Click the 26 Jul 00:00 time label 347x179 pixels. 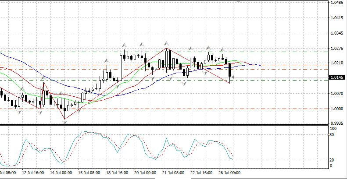[229, 173]
